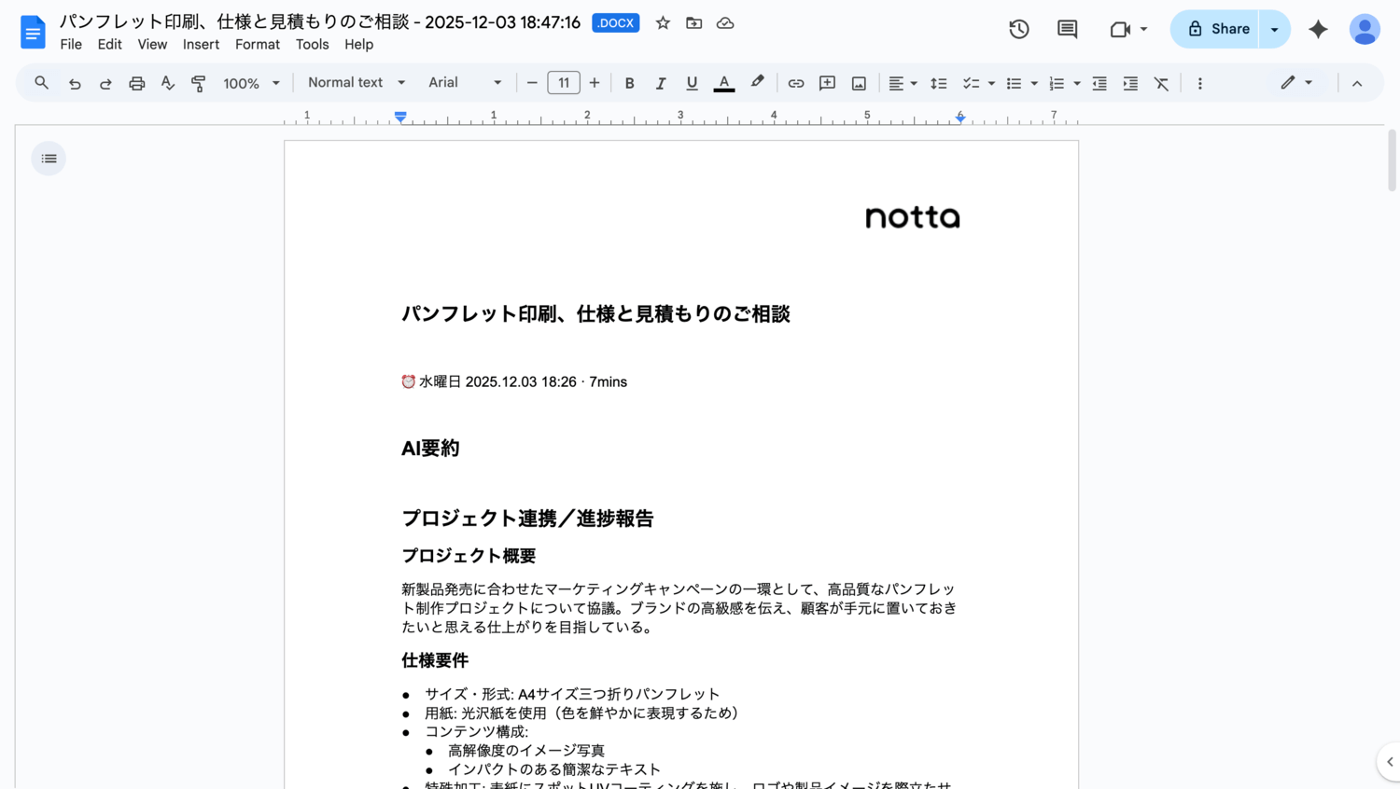
Task: Open editing mode pencil dropdown
Action: click(1296, 83)
